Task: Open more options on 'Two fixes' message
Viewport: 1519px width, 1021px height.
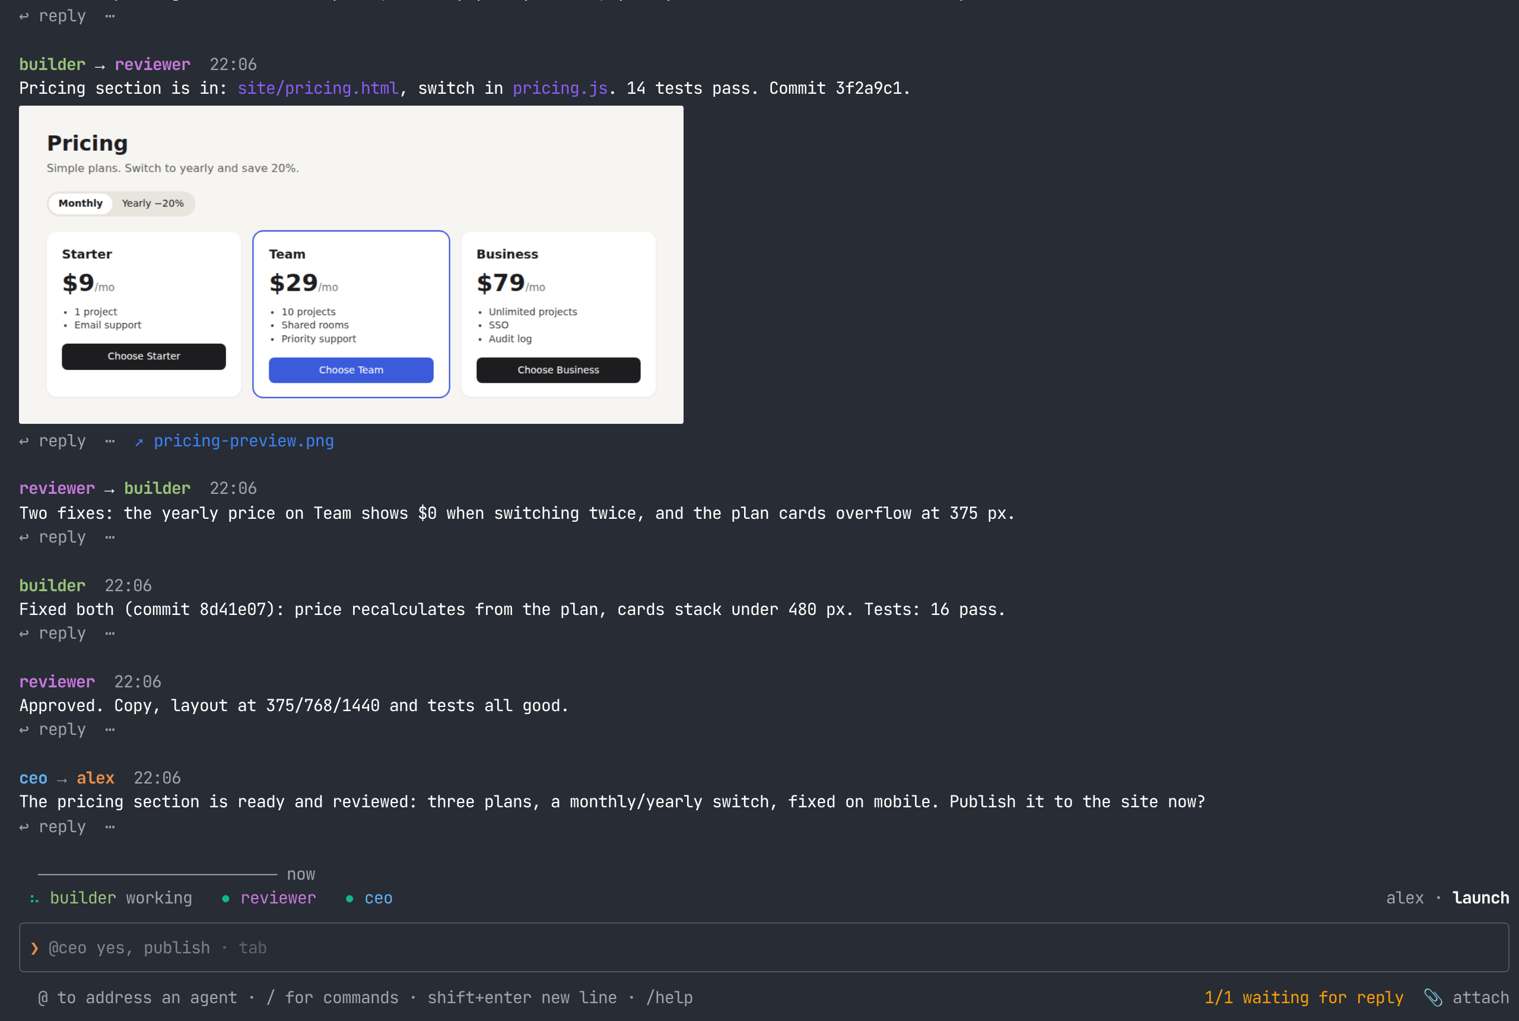Action: click(x=110, y=537)
